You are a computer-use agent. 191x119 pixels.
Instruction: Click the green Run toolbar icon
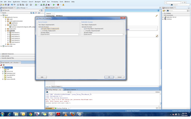click(54, 5)
